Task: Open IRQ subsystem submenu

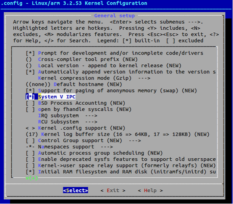Action: click(68, 115)
